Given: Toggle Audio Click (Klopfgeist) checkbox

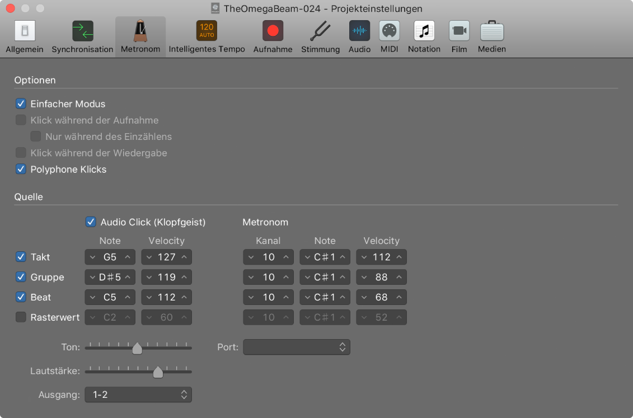Looking at the screenshot, I should click(x=91, y=222).
